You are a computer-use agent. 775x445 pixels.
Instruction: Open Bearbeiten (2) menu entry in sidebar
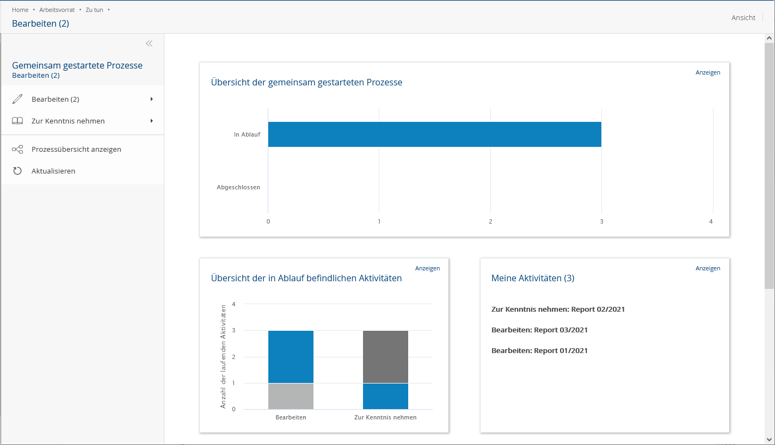tap(82, 99)
